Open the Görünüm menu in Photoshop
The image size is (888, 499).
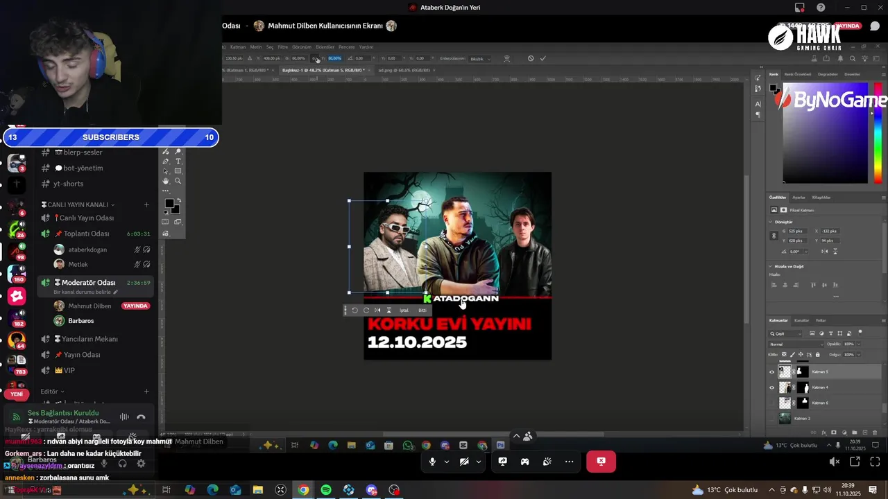click(302, 47)
